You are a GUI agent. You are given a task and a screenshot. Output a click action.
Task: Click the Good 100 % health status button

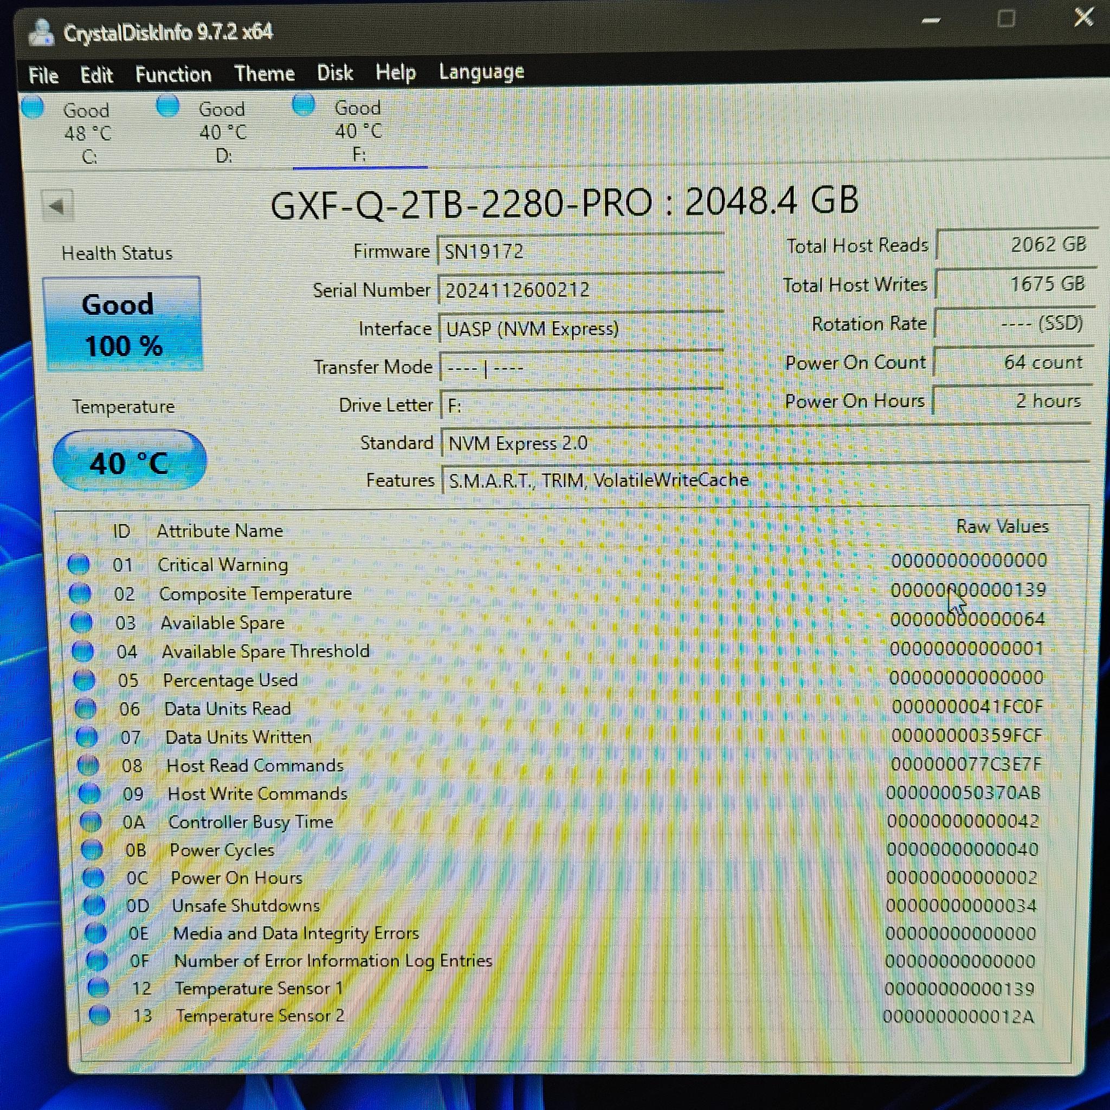click(x=122, y=324)
